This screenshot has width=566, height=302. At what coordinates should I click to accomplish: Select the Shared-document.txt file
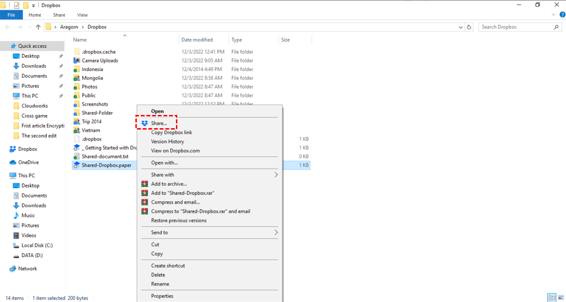[x=105, y=156]
